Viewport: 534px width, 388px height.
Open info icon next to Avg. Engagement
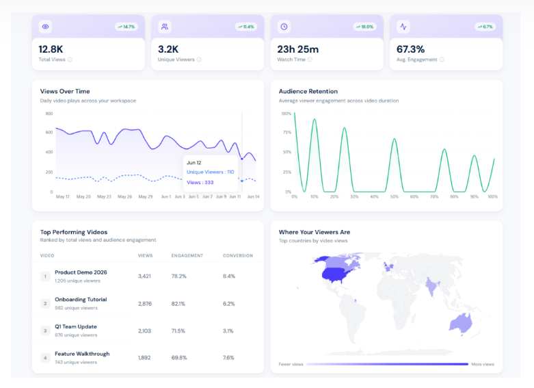(442, 60)
